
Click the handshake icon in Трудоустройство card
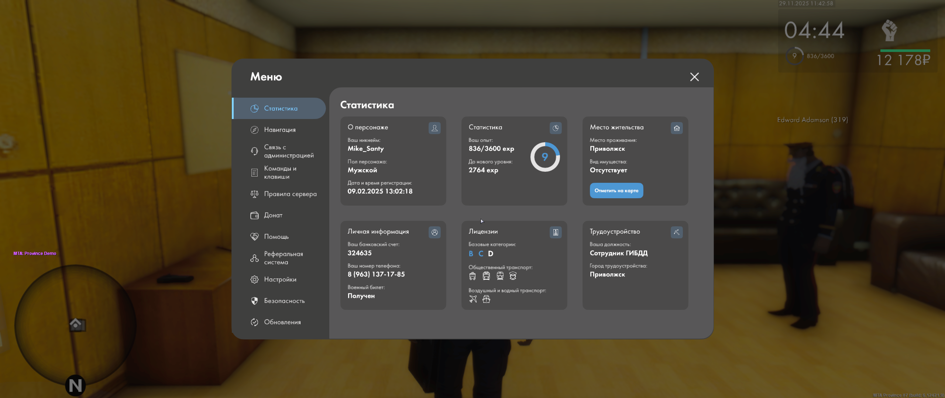pyautogui.click(x=677, y=232)
